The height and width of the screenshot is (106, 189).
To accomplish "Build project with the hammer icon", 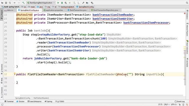I will click(x=23, y=3).
